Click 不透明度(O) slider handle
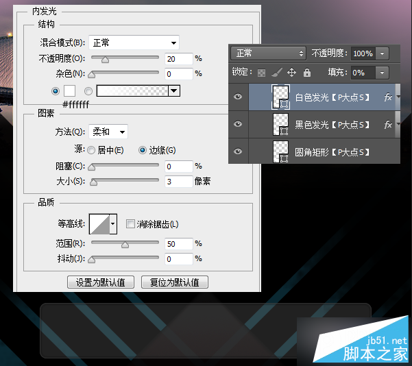 (105, 60)
